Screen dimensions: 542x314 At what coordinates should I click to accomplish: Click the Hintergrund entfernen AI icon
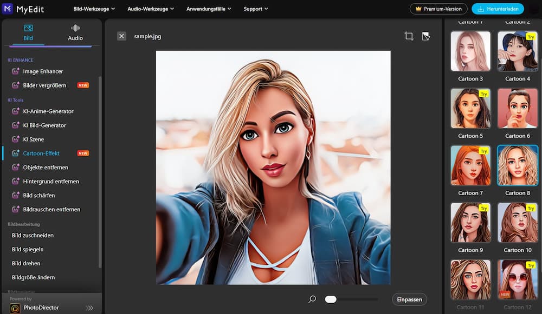tap(16, 181)
